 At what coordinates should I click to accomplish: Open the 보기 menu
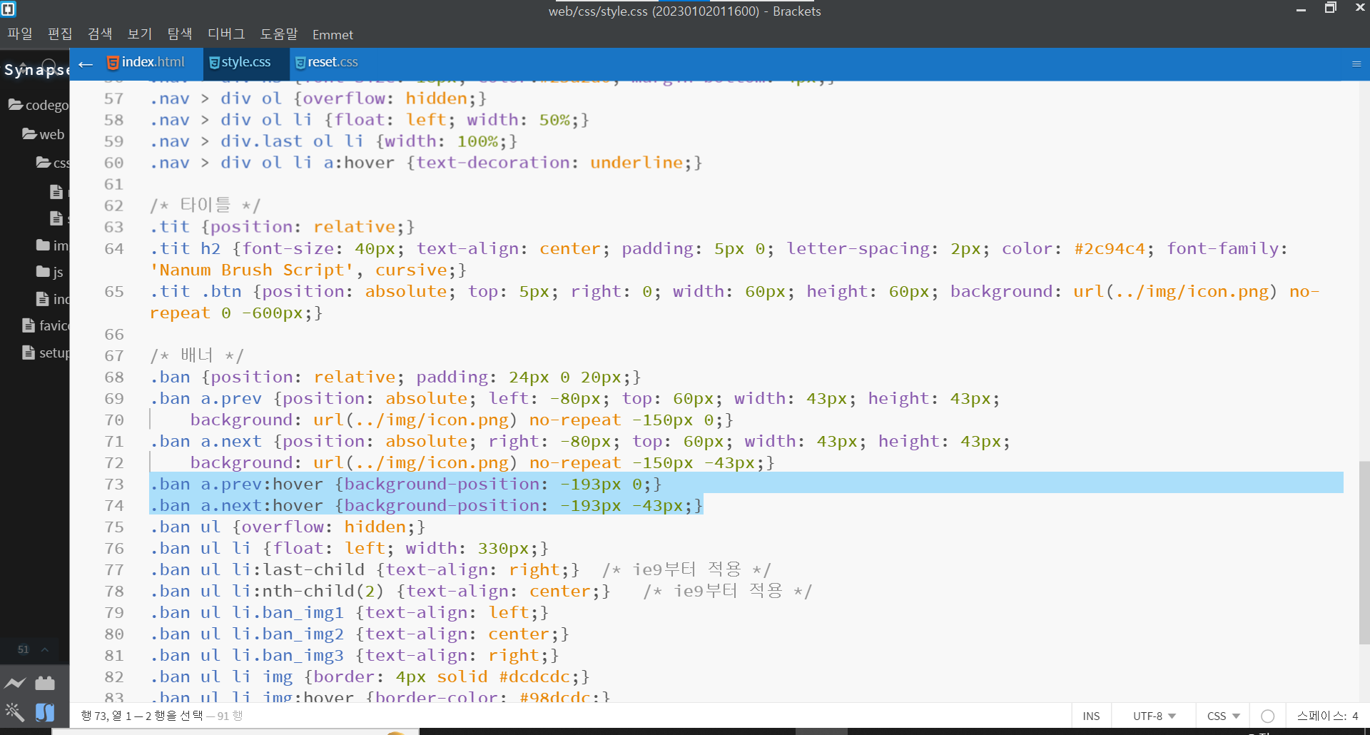click(x=140, y=34)
